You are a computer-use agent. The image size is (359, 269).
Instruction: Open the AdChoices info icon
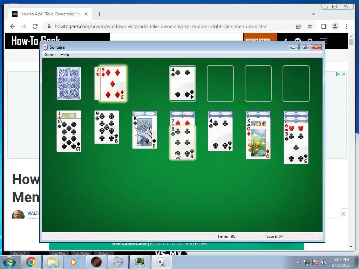pos(338,74)
